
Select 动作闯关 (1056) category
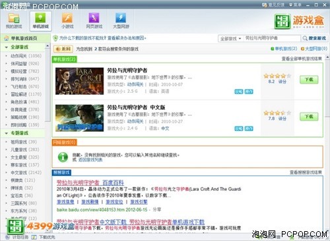pyautogui.click(x=26, y=56)
